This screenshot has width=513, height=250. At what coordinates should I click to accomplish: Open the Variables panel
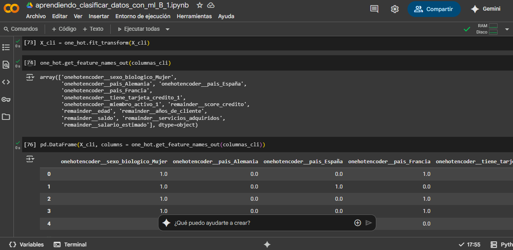click(26, 244)
